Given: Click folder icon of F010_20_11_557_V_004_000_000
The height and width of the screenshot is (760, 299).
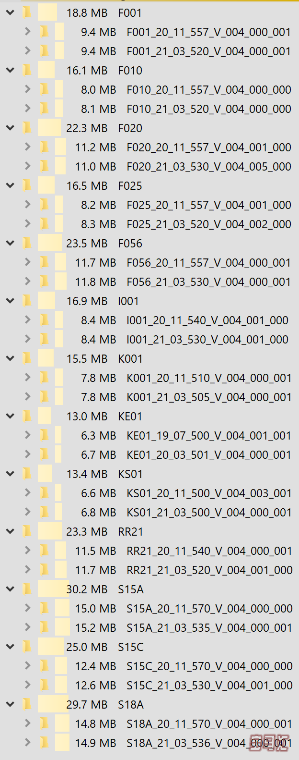Looking at the screenshot, I should 44,90.
